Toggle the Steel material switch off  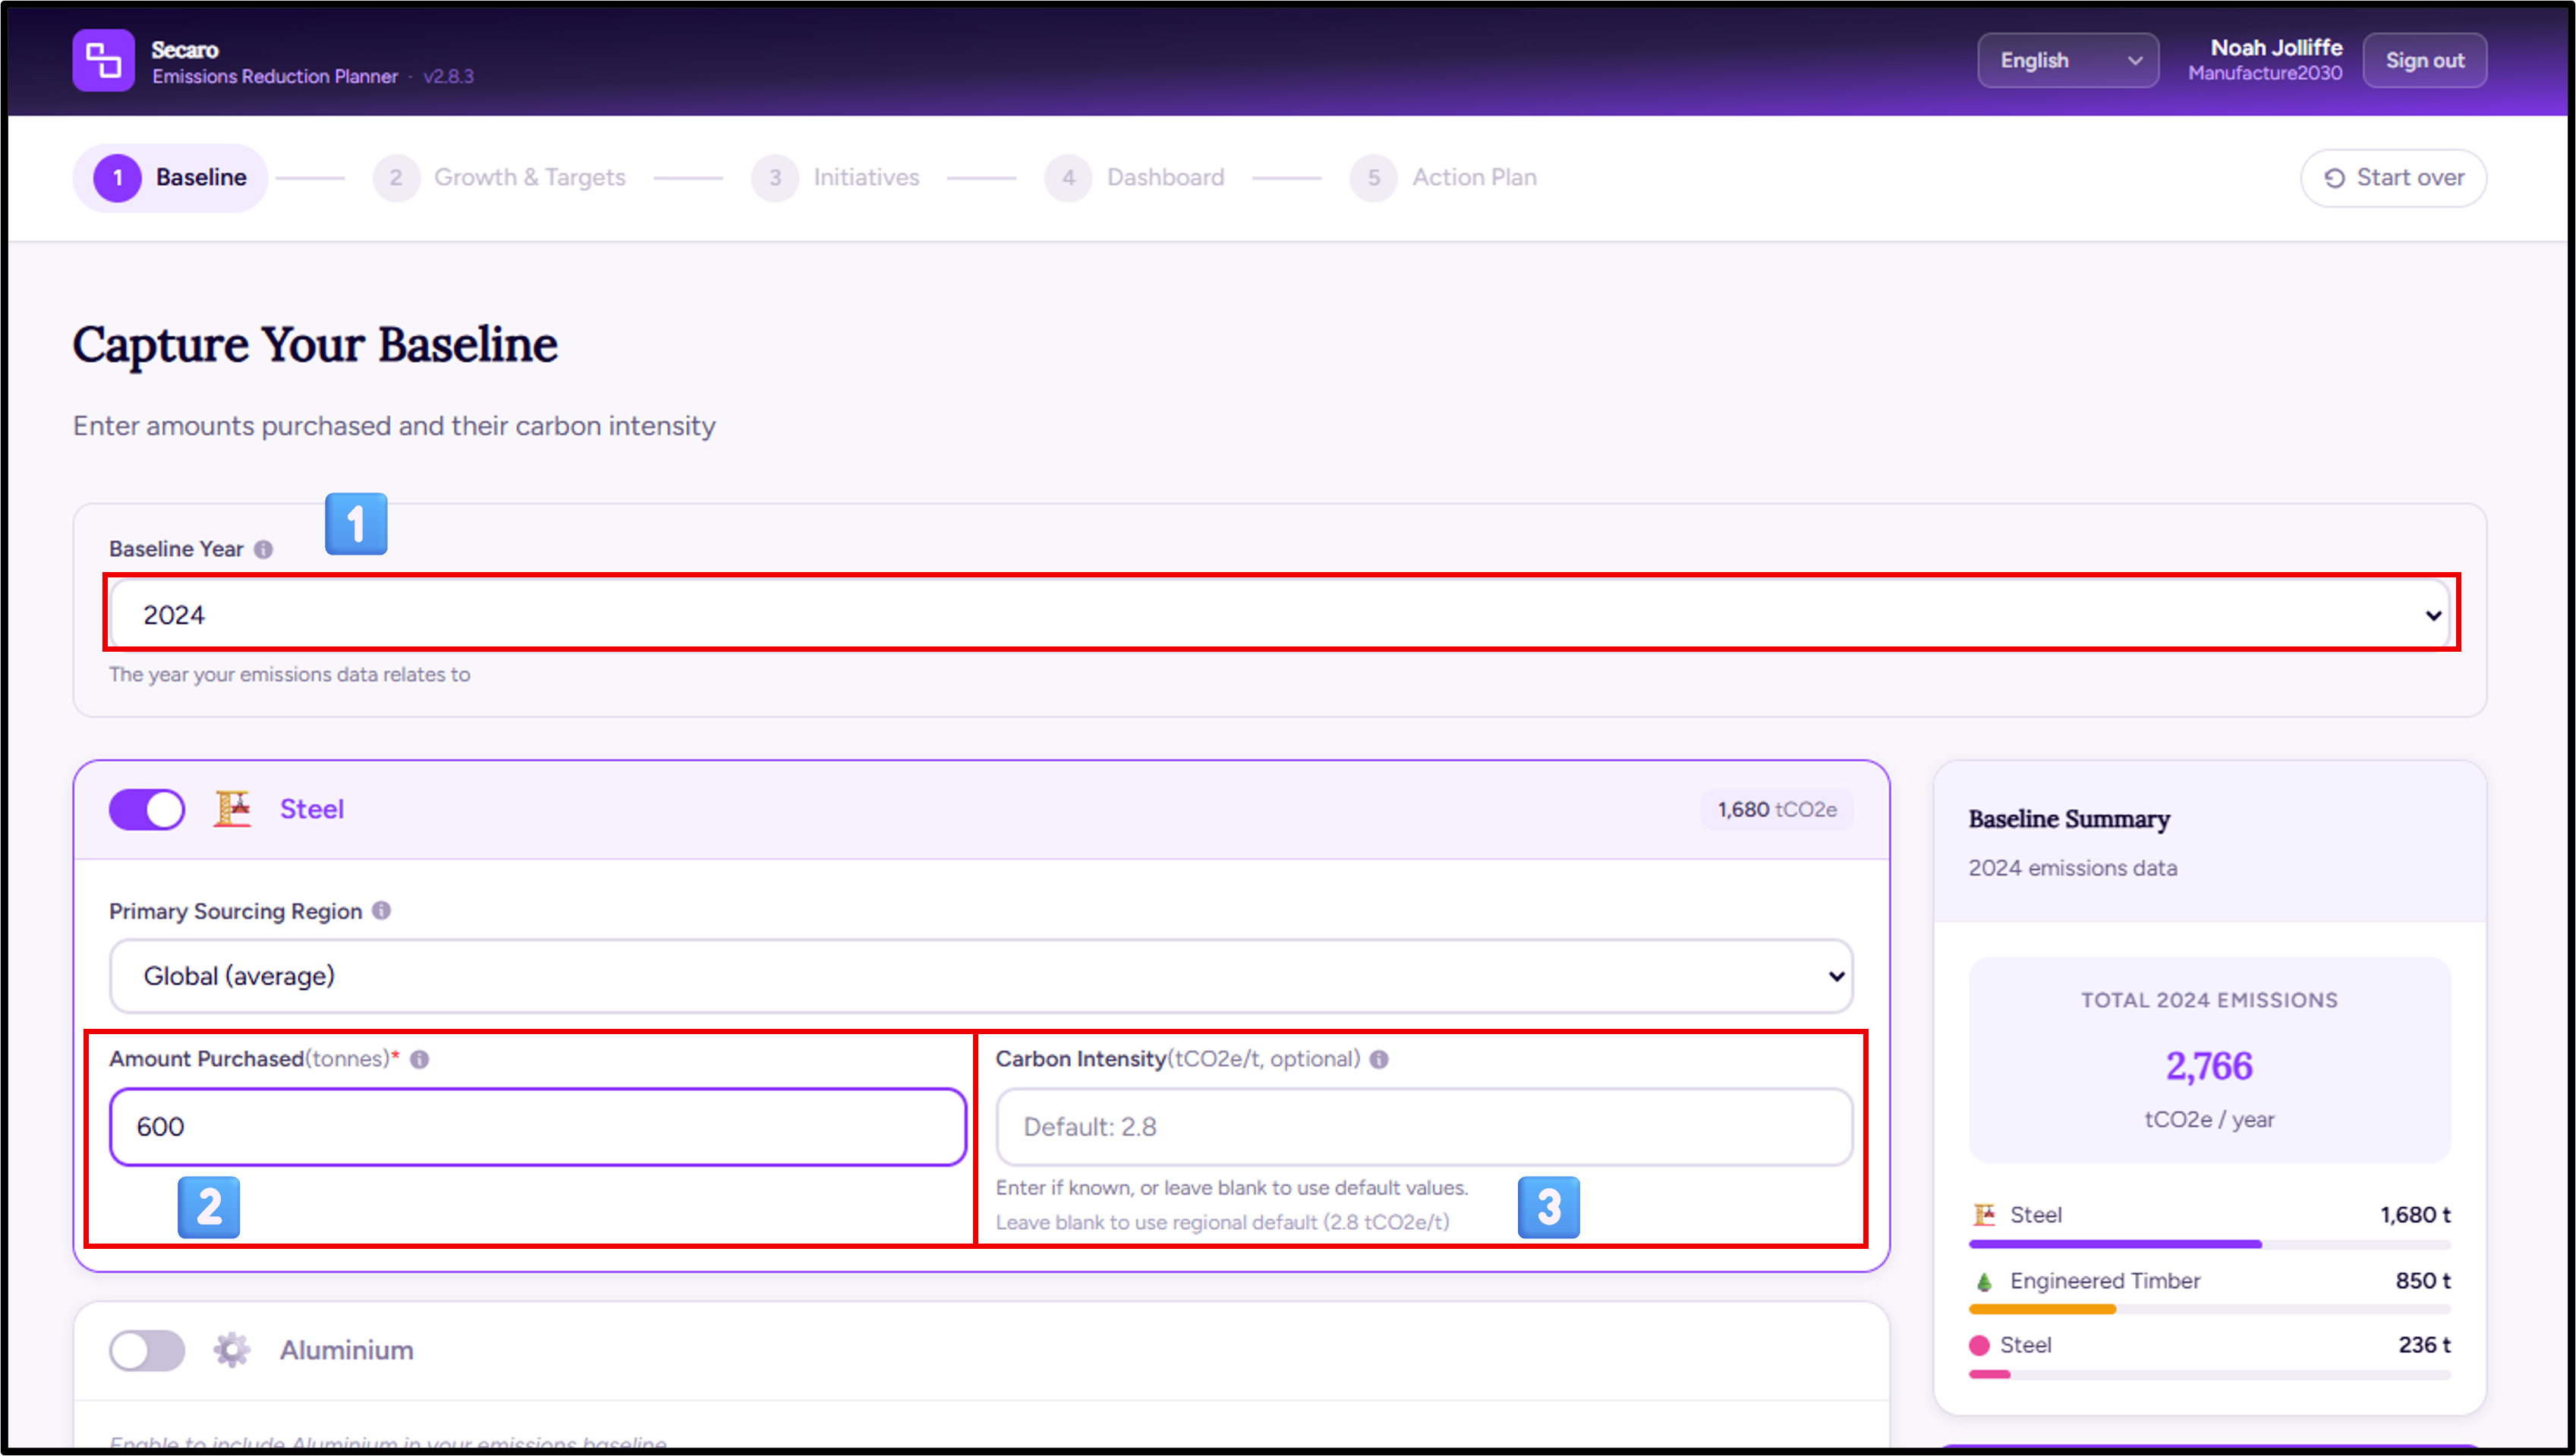(x=147, y=809)
